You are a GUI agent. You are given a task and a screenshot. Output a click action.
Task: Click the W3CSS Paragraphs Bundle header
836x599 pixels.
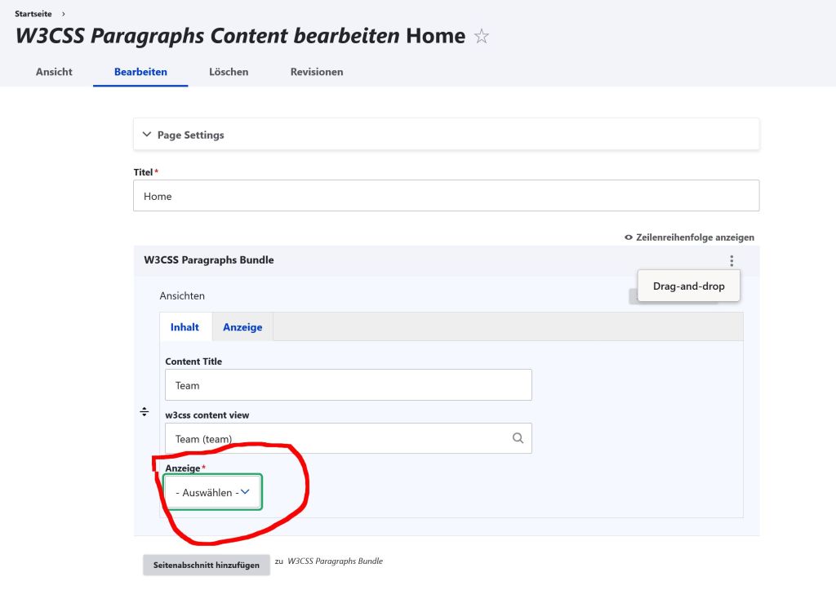tap(209, 260)
